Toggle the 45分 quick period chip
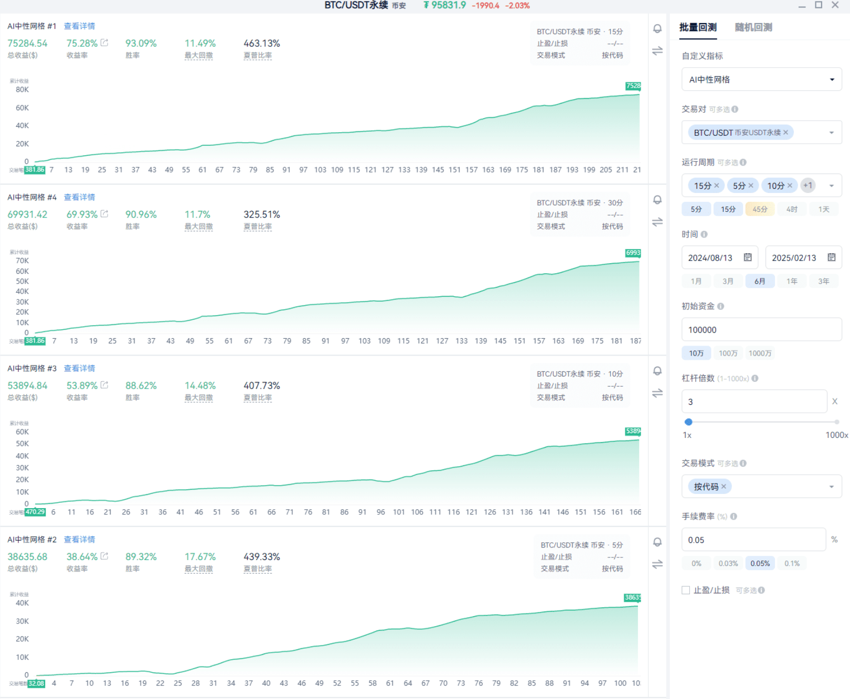The image size is (850, 699). point(760,209)
